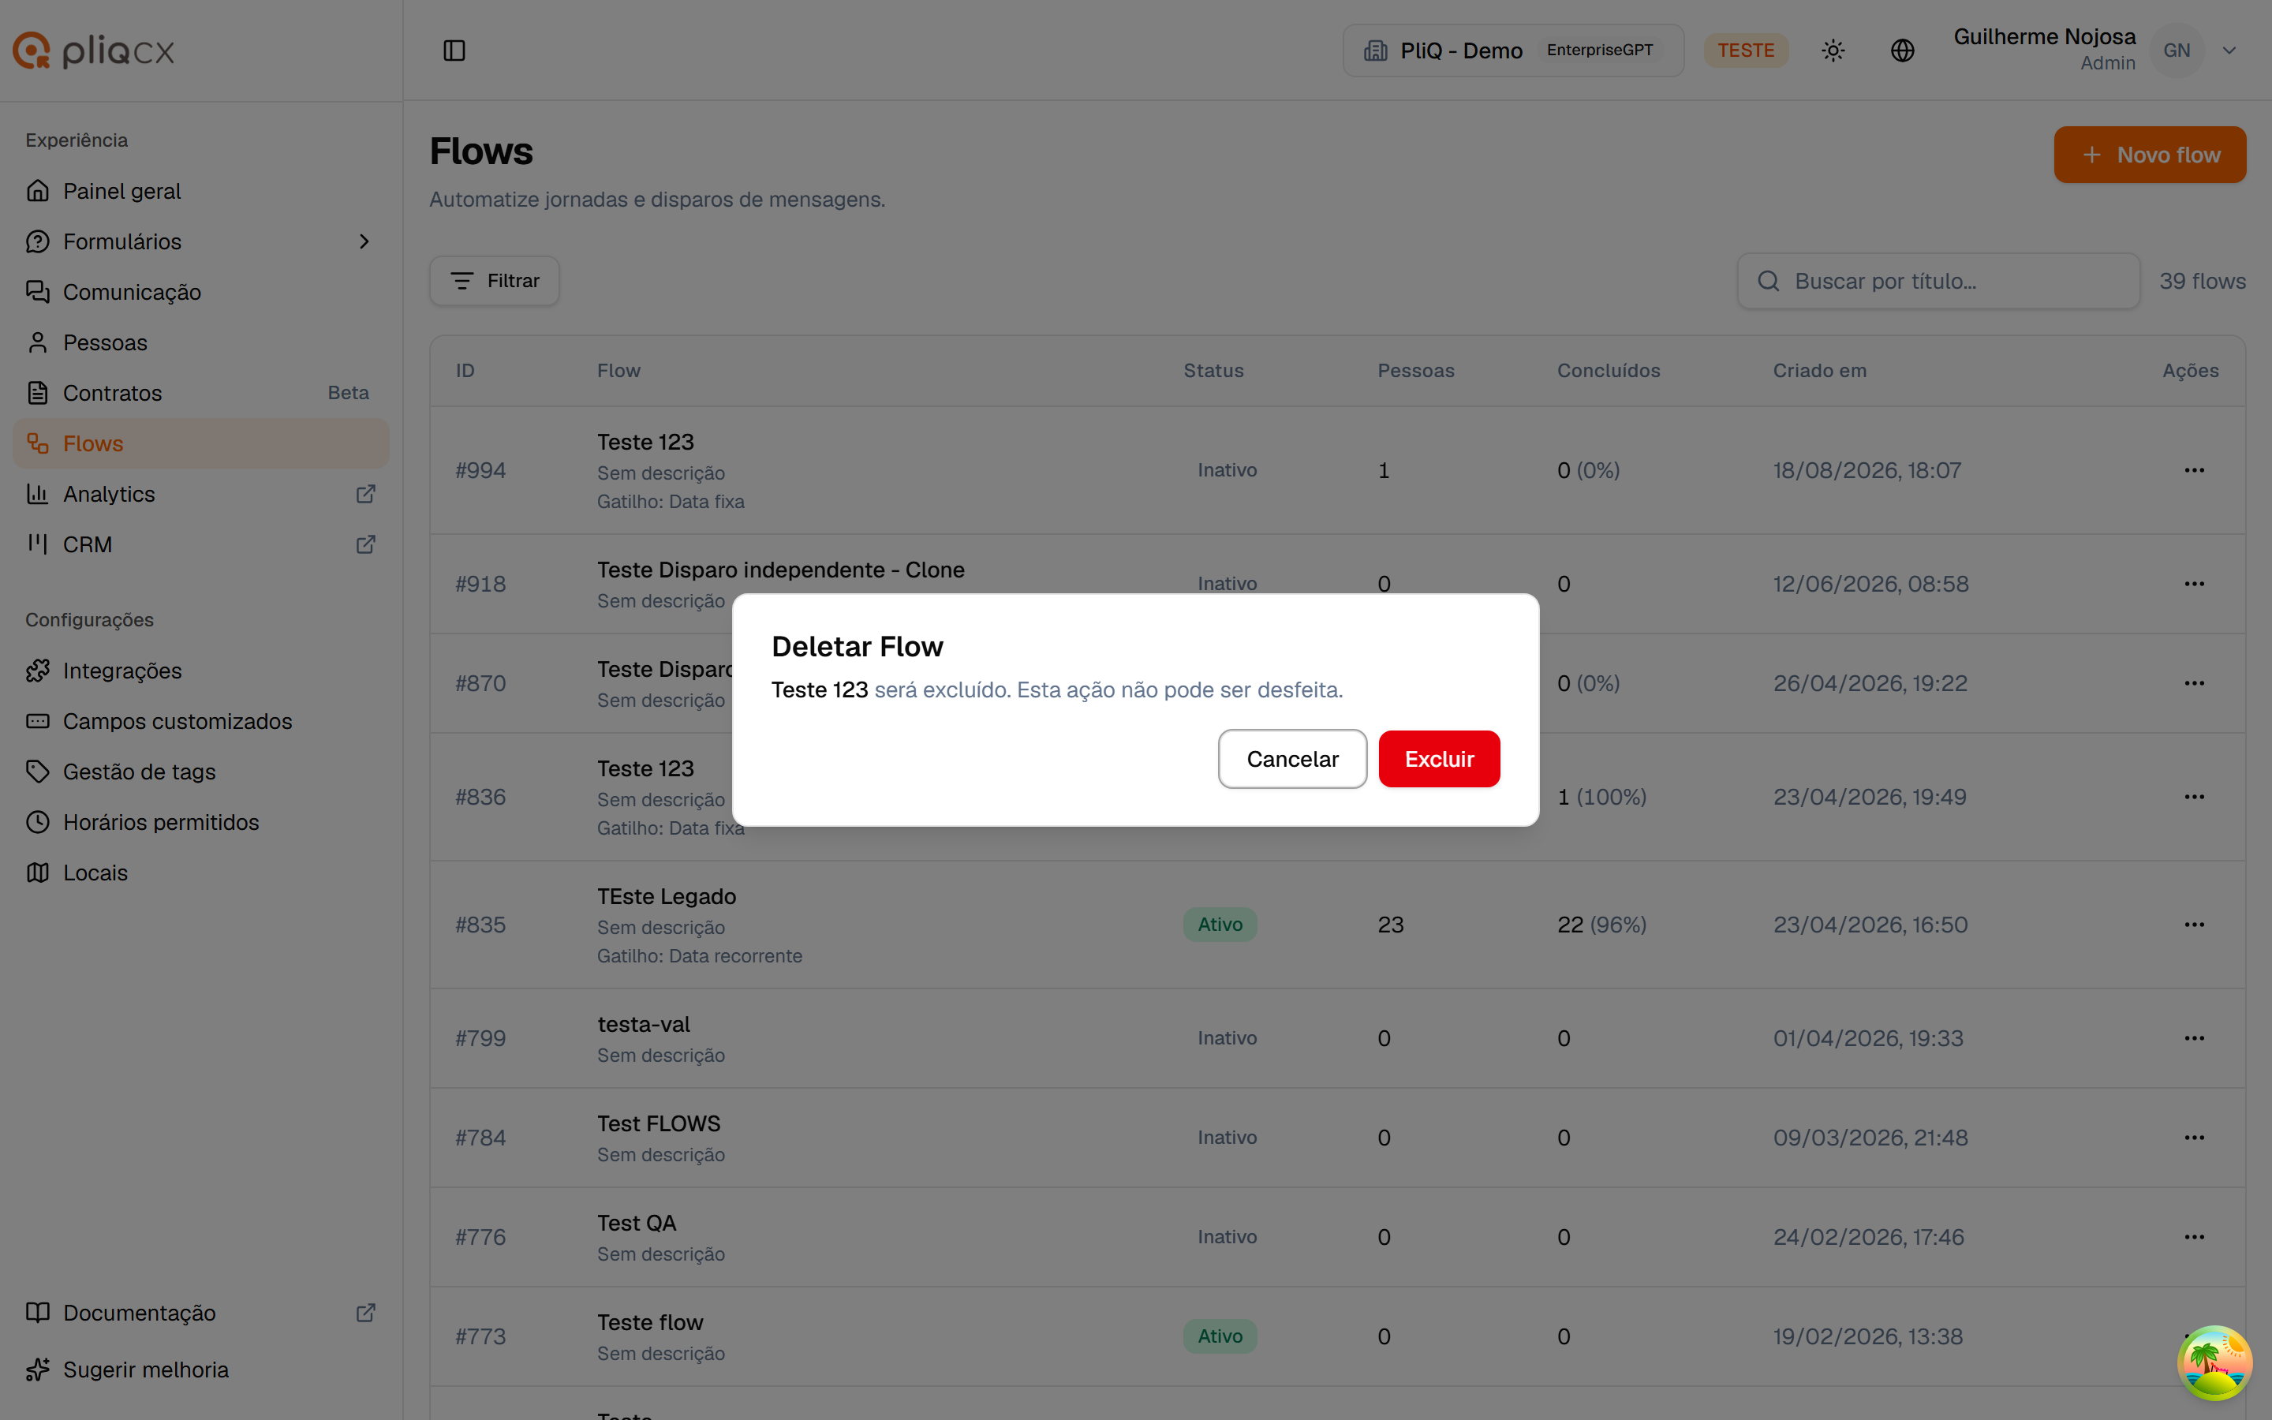Click in the Buscar por título search field
The image size is (2272, 1420).
pos(1938,281)
